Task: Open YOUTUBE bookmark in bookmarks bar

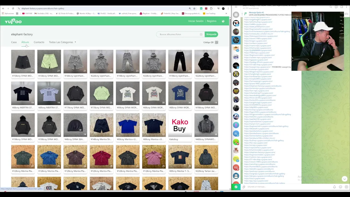Action: click(x=27, y=13)
